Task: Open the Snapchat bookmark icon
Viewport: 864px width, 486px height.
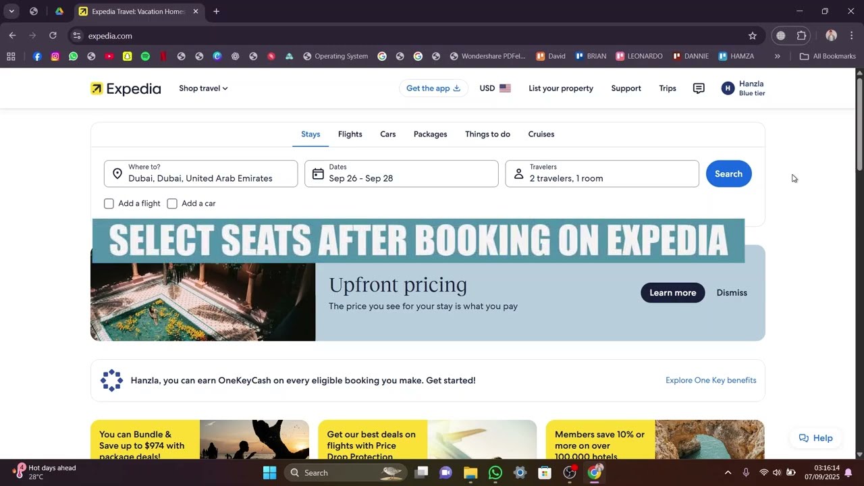Action: click(127, 57)
